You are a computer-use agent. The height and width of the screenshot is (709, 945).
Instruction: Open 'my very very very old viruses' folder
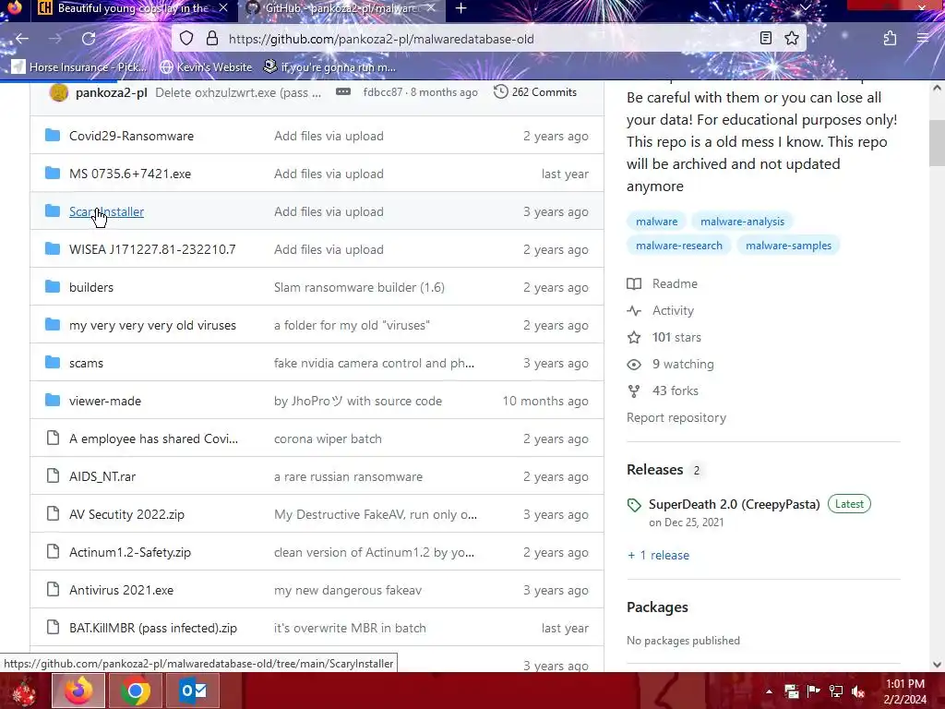click(x=152, y=326)
